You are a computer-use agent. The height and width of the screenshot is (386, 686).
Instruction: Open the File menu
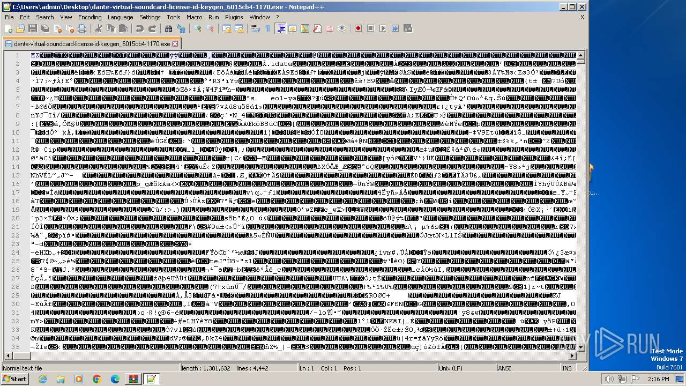(9, 17)
